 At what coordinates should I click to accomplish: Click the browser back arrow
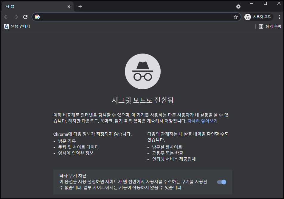(x=6, y=17)
